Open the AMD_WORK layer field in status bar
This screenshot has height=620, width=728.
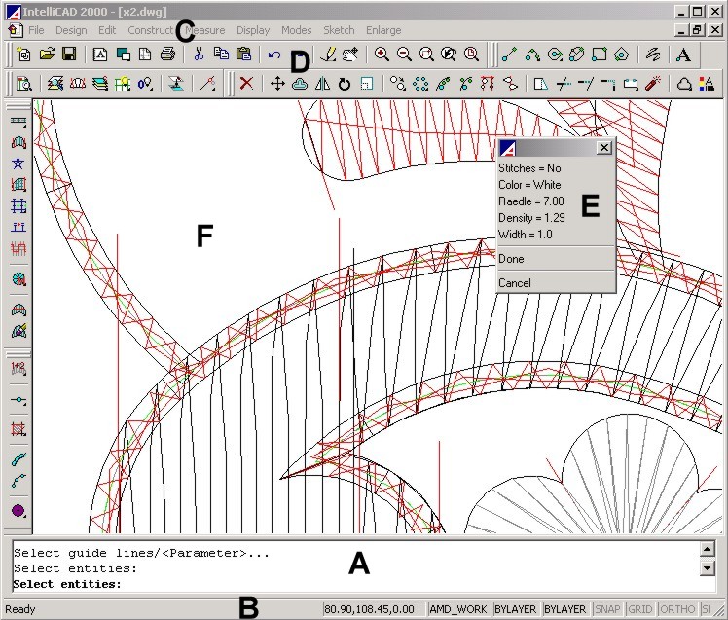point(458,609)
